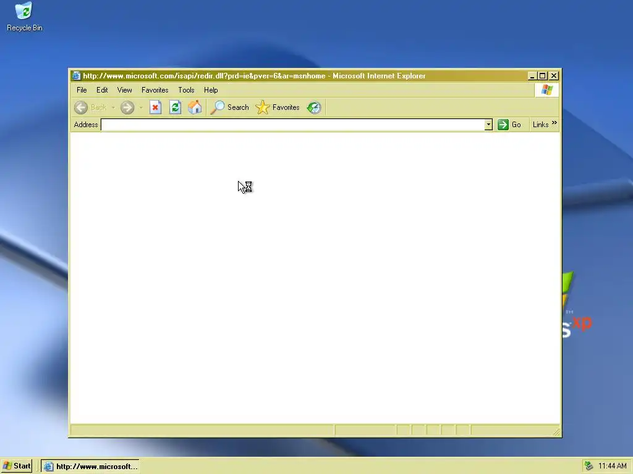Click the Links toolbar label
This screenshot has height=474, width=633.
click(x=540, y=125)
